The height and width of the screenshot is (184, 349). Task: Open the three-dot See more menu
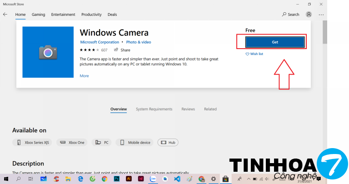[x=321, y=15]
